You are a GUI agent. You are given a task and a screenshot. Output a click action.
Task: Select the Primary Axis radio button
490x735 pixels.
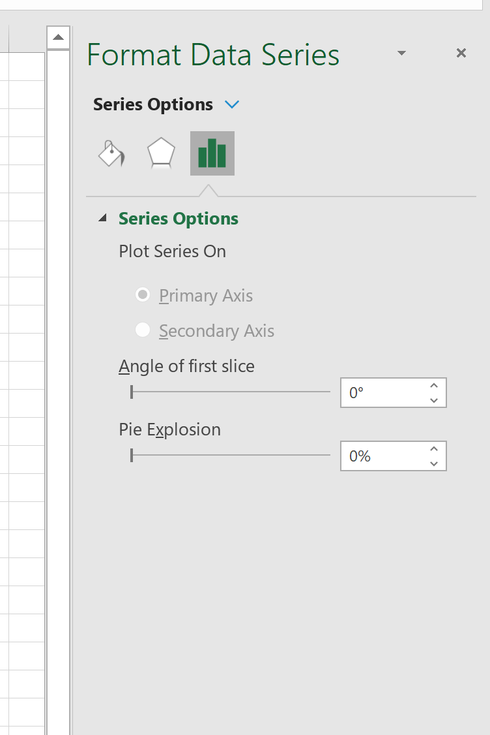143,294
